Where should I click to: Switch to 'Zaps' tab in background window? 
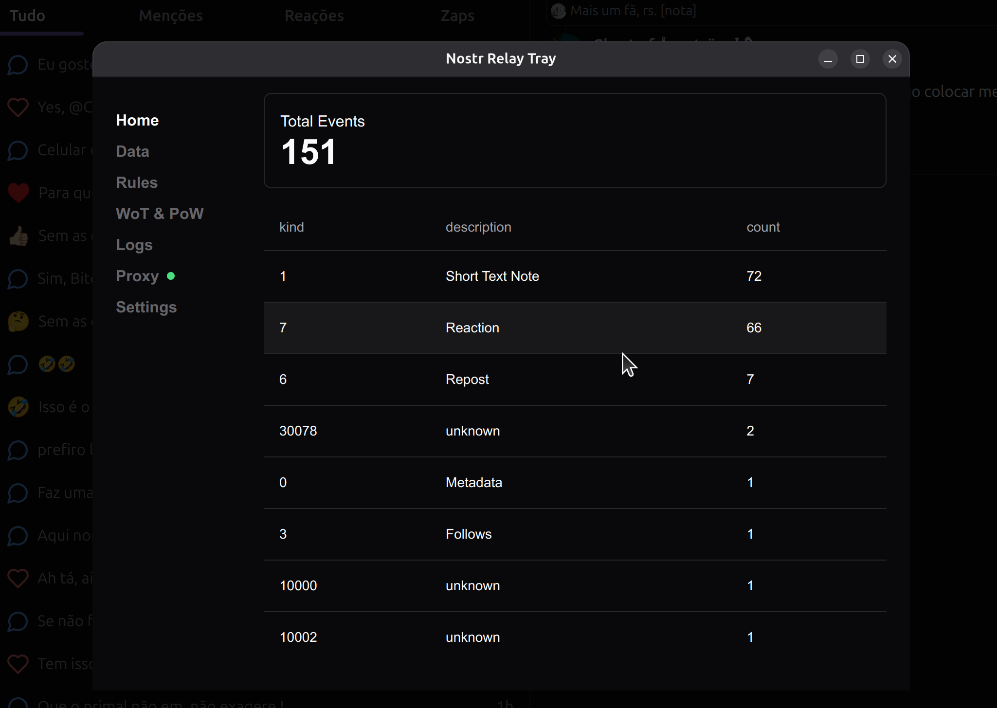click(457, 16)
